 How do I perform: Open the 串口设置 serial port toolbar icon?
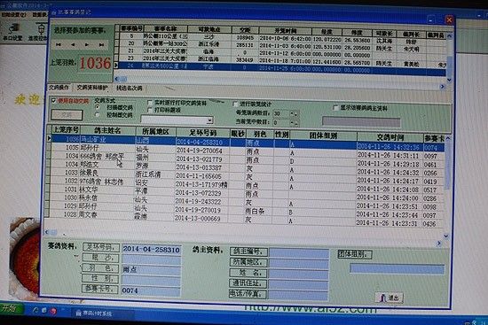coord(12,33)
